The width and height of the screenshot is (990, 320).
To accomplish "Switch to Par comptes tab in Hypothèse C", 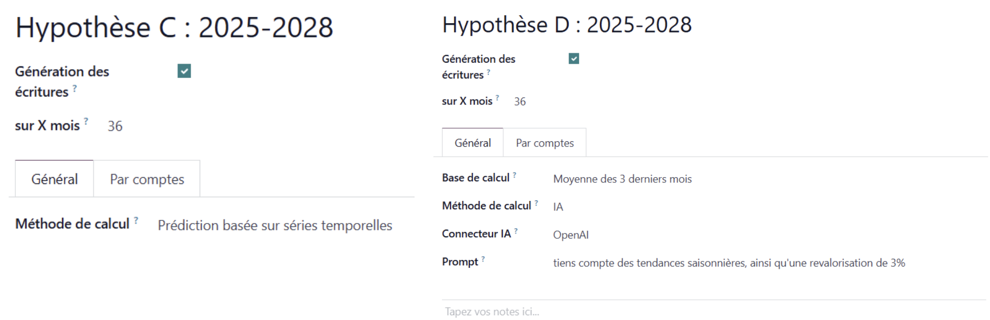I will click(147, 179).
